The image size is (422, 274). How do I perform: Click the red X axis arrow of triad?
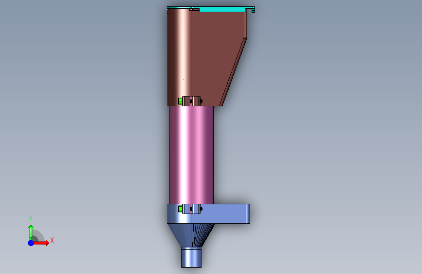(41, 243)
